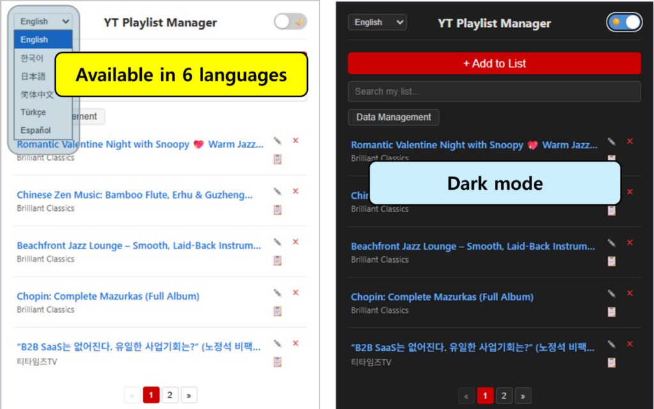
Task: Pick Türkçe from the language options
Action: click(33, 112)
